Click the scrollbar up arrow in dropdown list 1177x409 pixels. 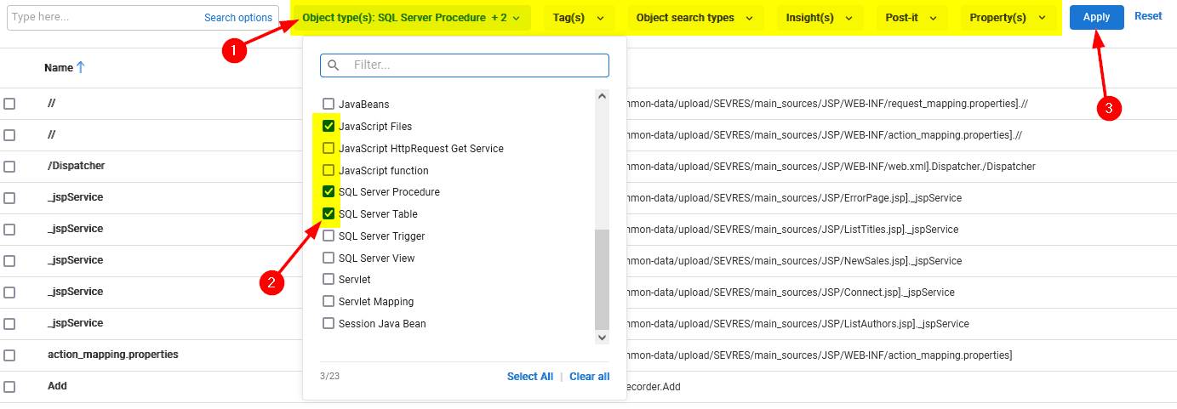coord(602,96)
